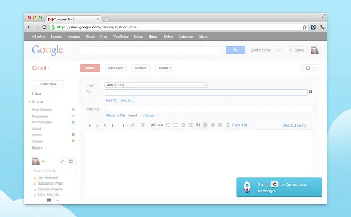Open the Inbox folder
Viewport: 351px width, 217px height.
(36, 94)
